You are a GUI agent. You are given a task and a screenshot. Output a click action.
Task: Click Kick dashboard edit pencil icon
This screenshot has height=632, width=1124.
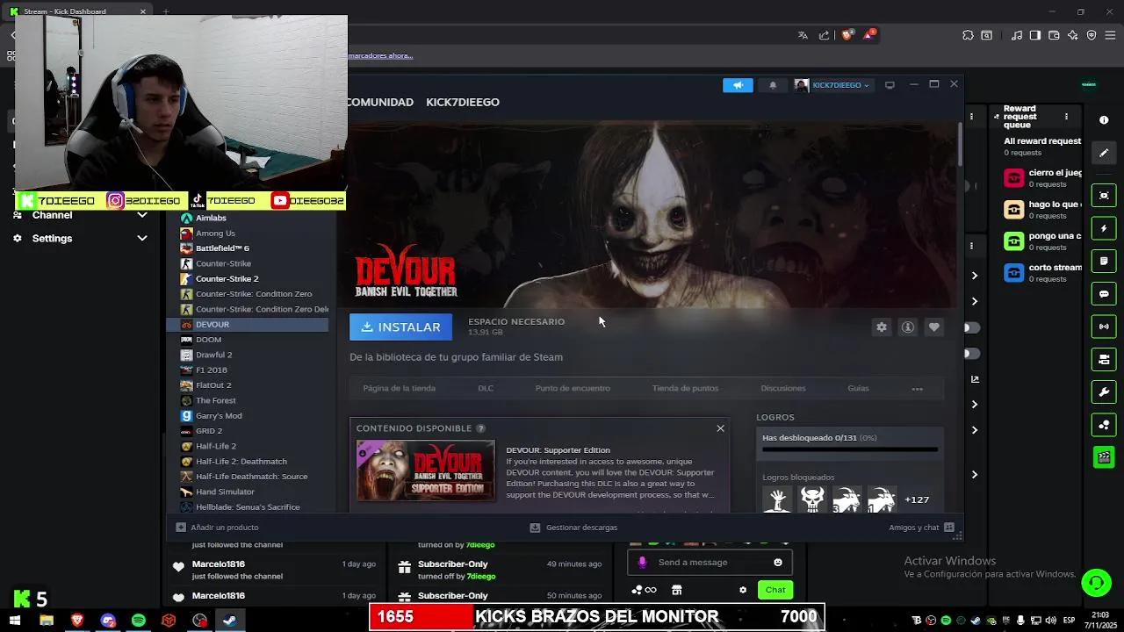tap(1104, 153)
